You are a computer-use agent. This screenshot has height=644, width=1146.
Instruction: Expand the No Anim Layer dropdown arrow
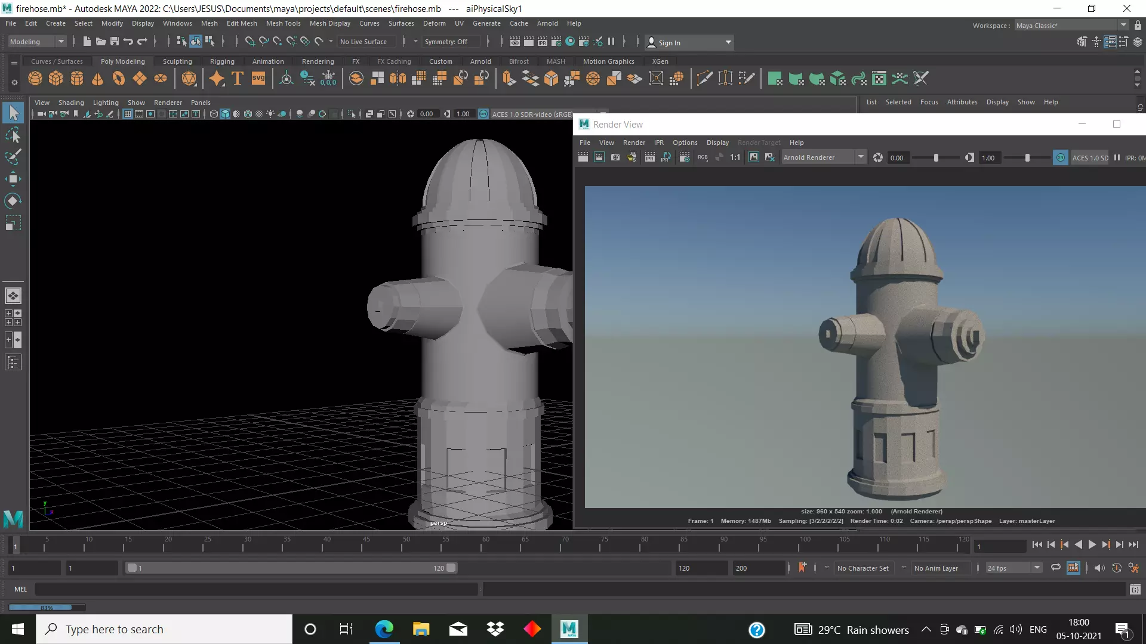coord(904,568)
